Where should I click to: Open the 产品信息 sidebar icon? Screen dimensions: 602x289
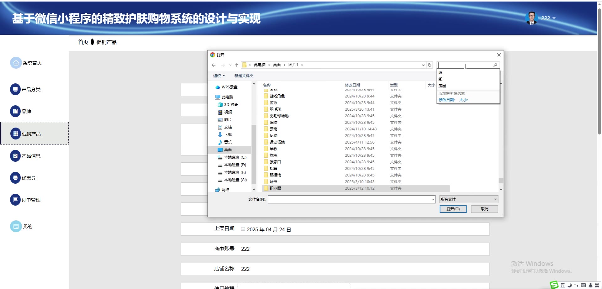[15, 156]
